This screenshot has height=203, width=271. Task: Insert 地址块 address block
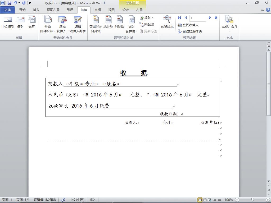click(x=108, y=22)
